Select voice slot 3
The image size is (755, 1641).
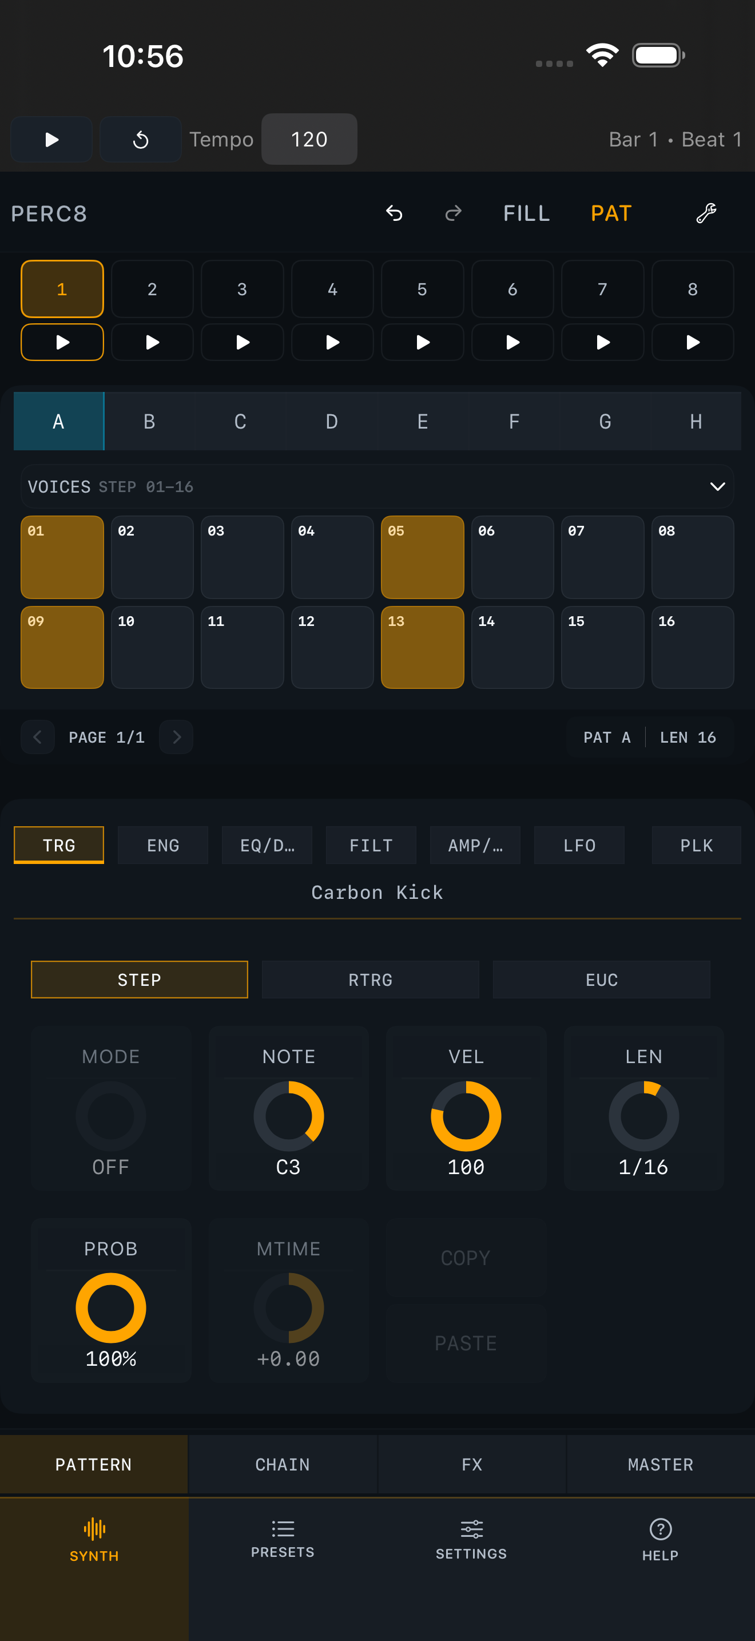point(243,289)
